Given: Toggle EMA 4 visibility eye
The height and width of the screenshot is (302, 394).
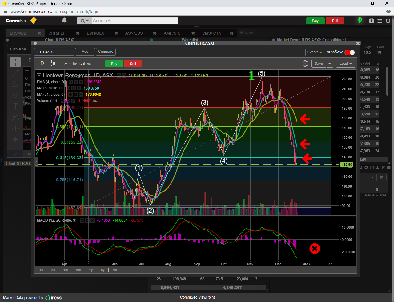Looking at the screenshot, I should (70, 82).
